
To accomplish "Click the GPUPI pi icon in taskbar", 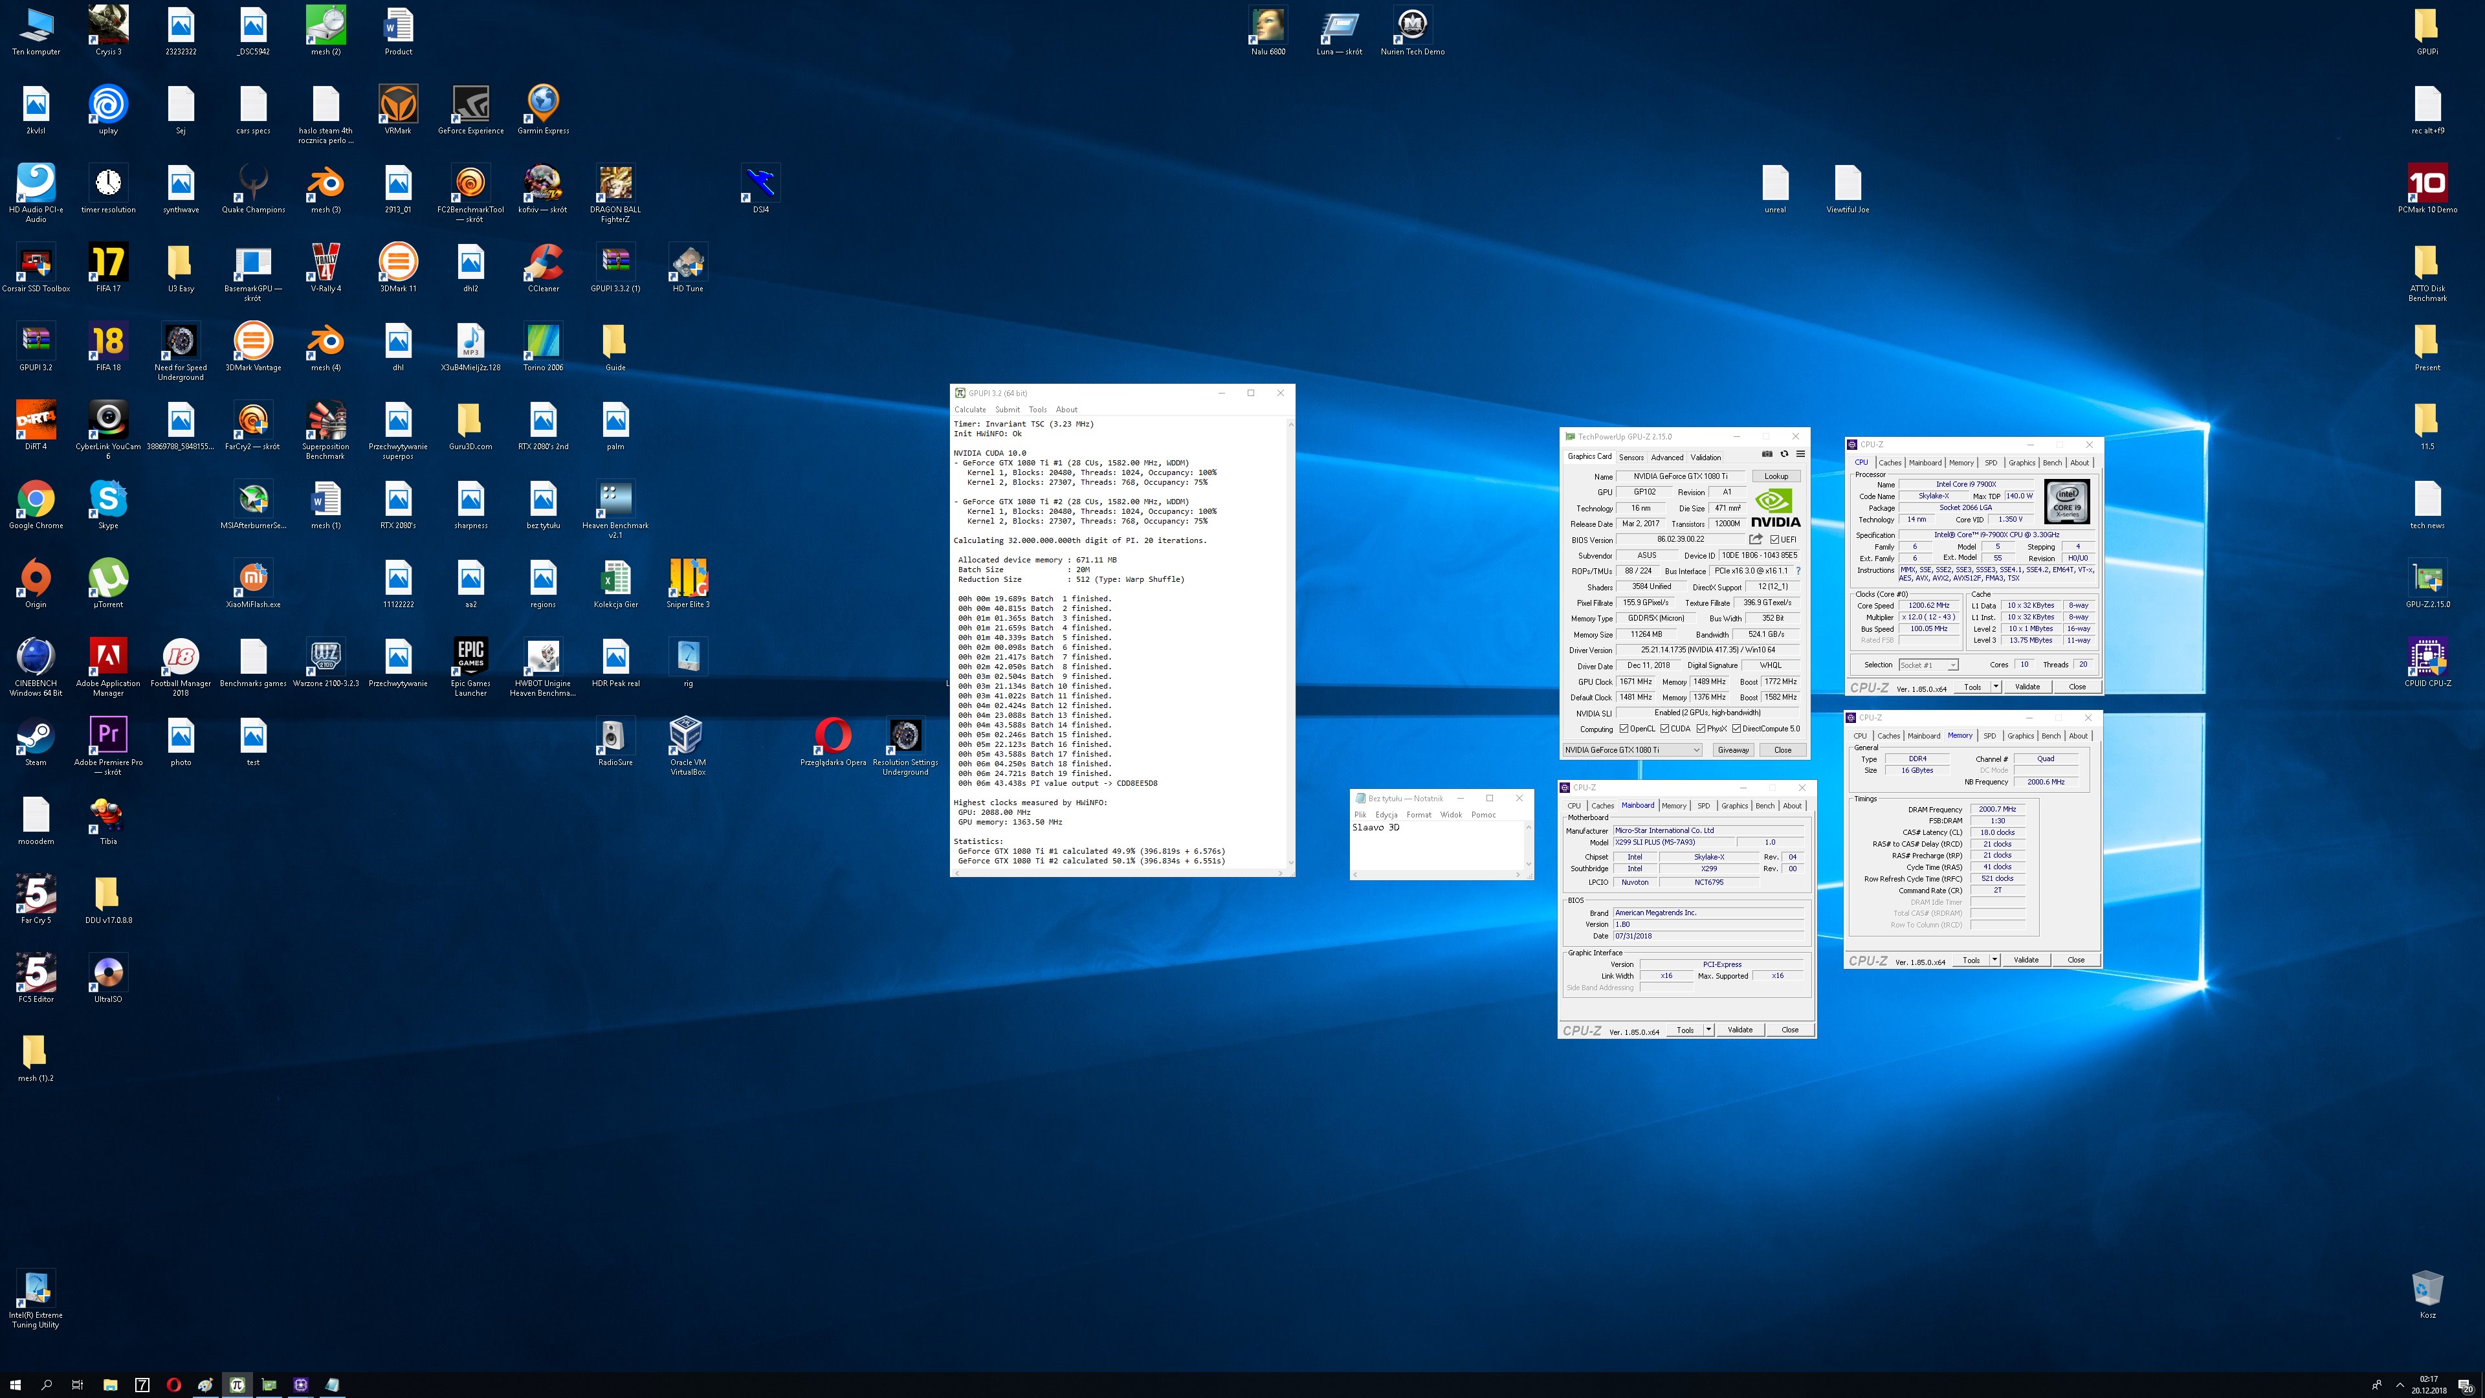I will coord(237,1384).
